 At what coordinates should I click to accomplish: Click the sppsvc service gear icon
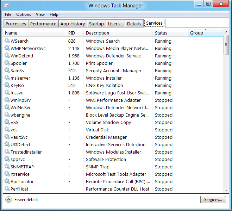[x=7, y=159]
